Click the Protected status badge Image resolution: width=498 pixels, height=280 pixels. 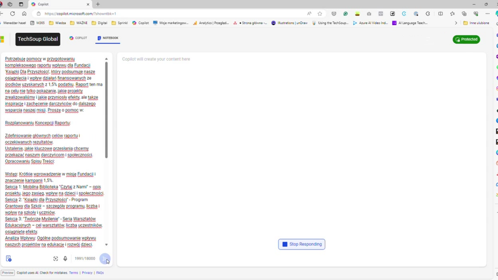click(466, 39)
